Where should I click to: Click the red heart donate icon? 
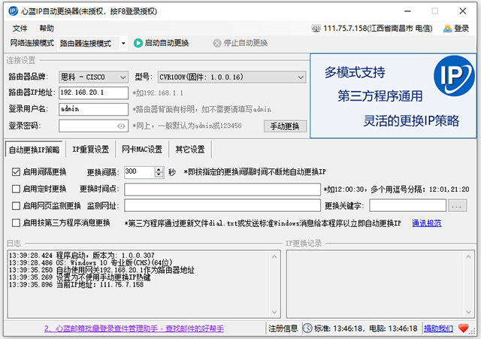464,328
